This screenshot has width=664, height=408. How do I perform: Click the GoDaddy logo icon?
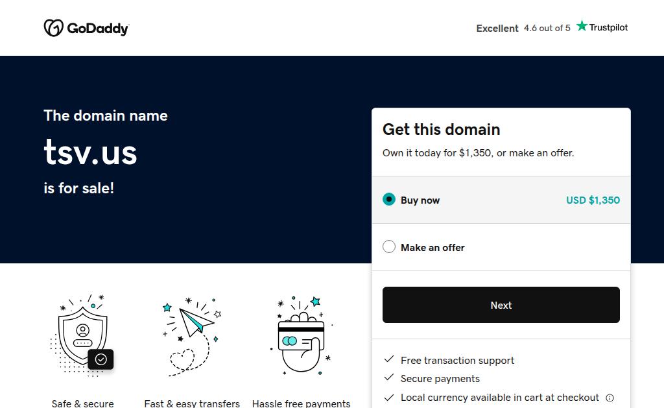pyautogui.click(x=53, y=28)
